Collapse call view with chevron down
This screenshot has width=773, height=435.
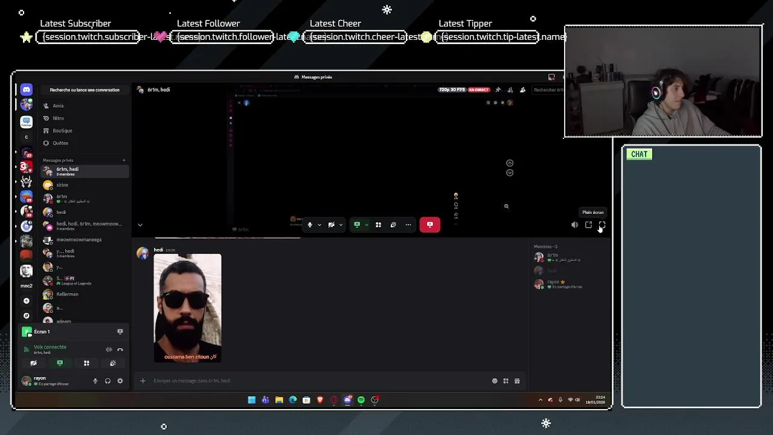point(140,225)
